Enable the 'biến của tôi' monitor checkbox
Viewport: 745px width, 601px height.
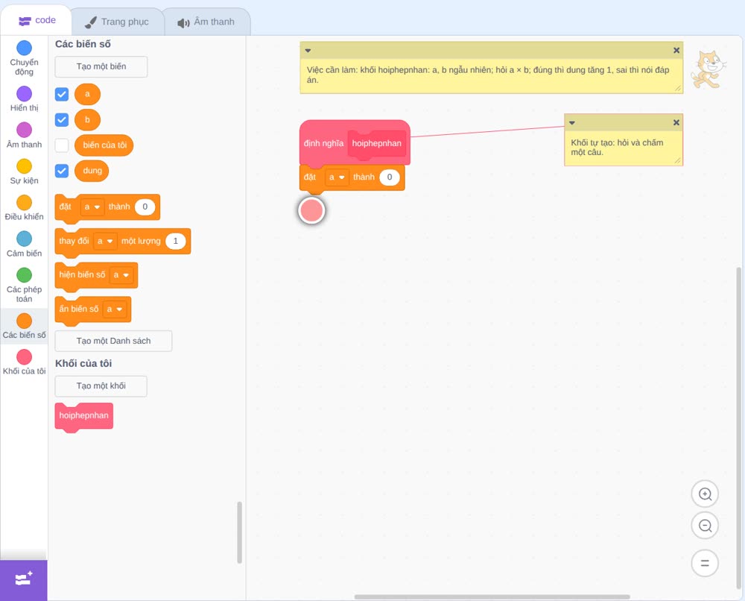62,145
